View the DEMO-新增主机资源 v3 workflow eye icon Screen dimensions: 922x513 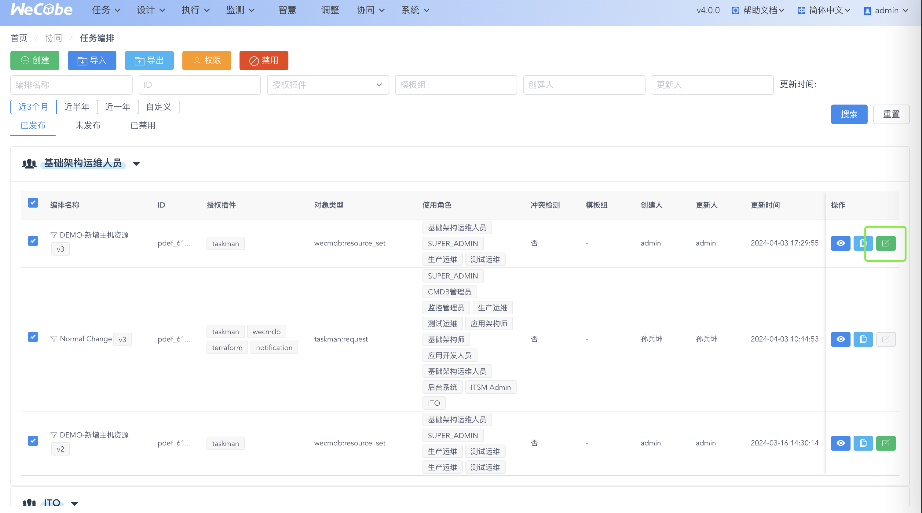840,243
